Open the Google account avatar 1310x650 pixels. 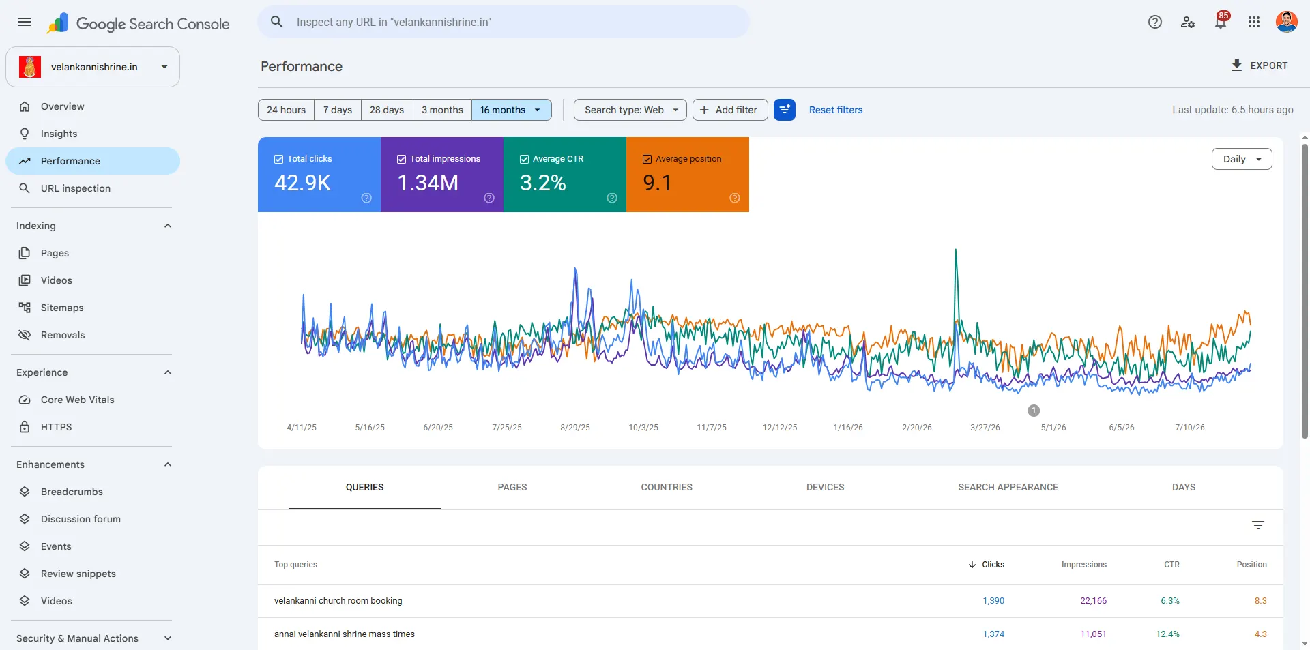tap(1287, 22)
